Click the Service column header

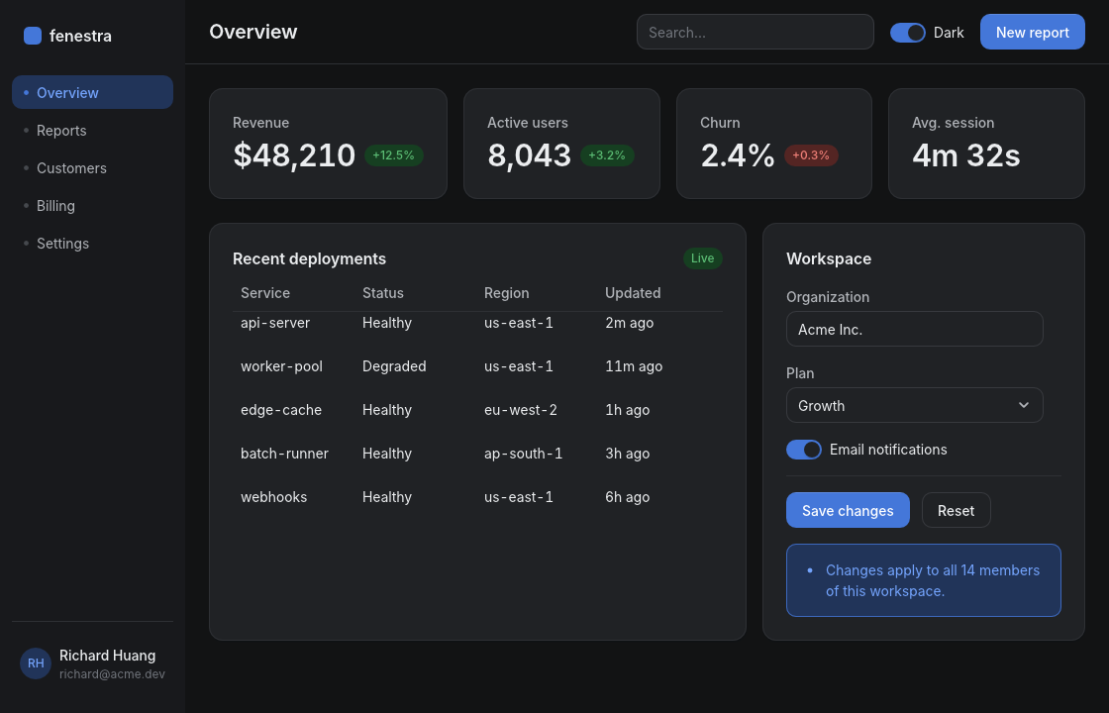[265, 293]
